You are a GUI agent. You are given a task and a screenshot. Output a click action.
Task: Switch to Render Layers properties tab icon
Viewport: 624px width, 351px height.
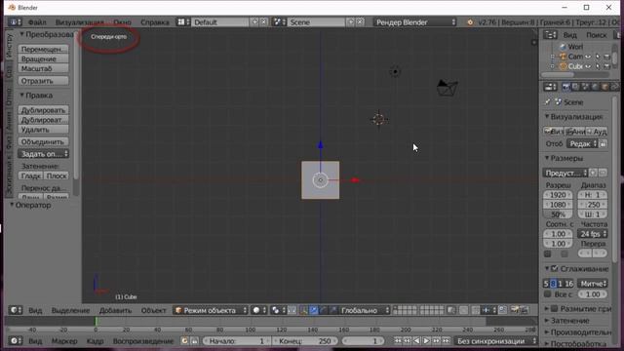(575, 87)
